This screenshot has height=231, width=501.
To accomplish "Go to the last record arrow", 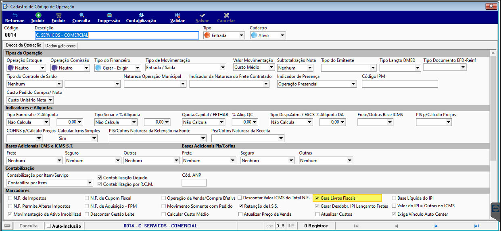I will tap(476, 226).
